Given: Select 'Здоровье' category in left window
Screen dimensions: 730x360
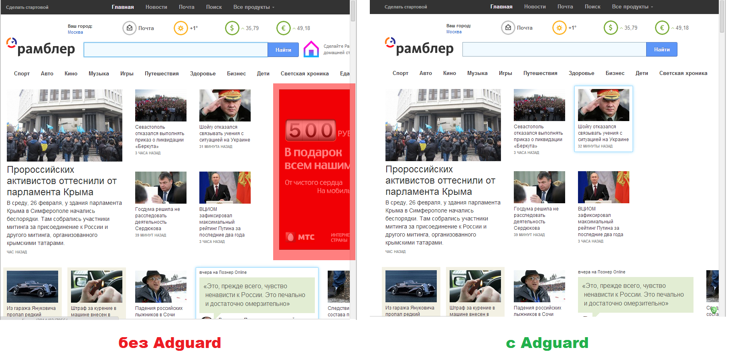Looking at the screenshot, I should [203, 74].
